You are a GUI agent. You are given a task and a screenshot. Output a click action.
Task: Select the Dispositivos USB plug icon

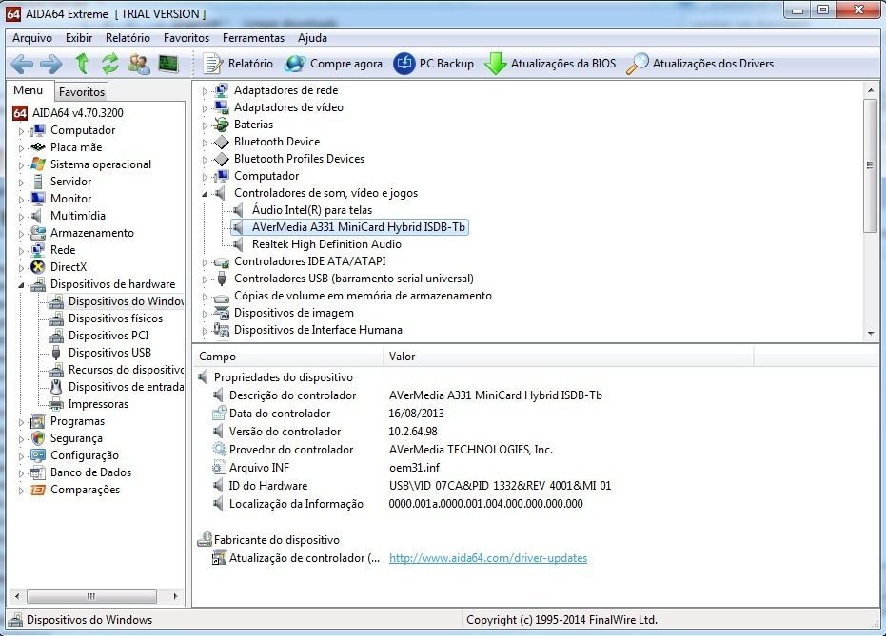click(x=56, y=353)
